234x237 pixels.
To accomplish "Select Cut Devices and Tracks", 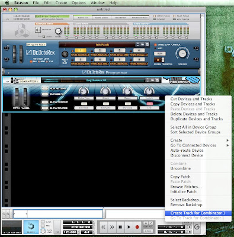I will pos(191,99).
